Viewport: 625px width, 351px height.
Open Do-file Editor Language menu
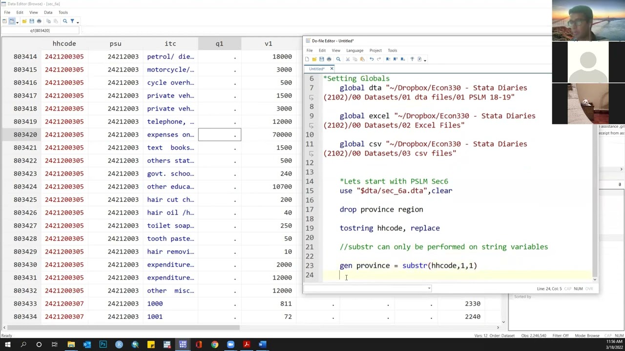click(x=354, y=50)
